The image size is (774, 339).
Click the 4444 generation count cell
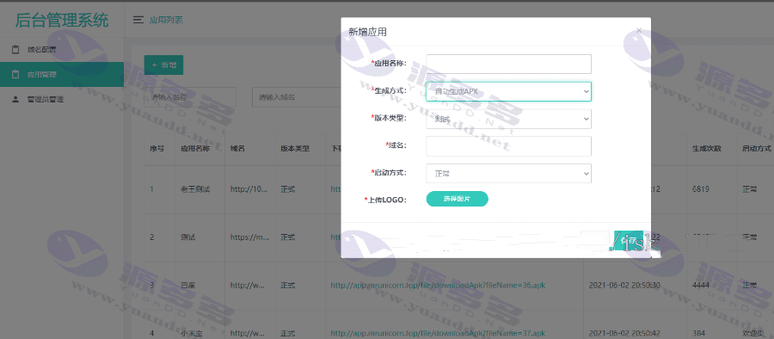pyautogui.click(x=701, y=285)
